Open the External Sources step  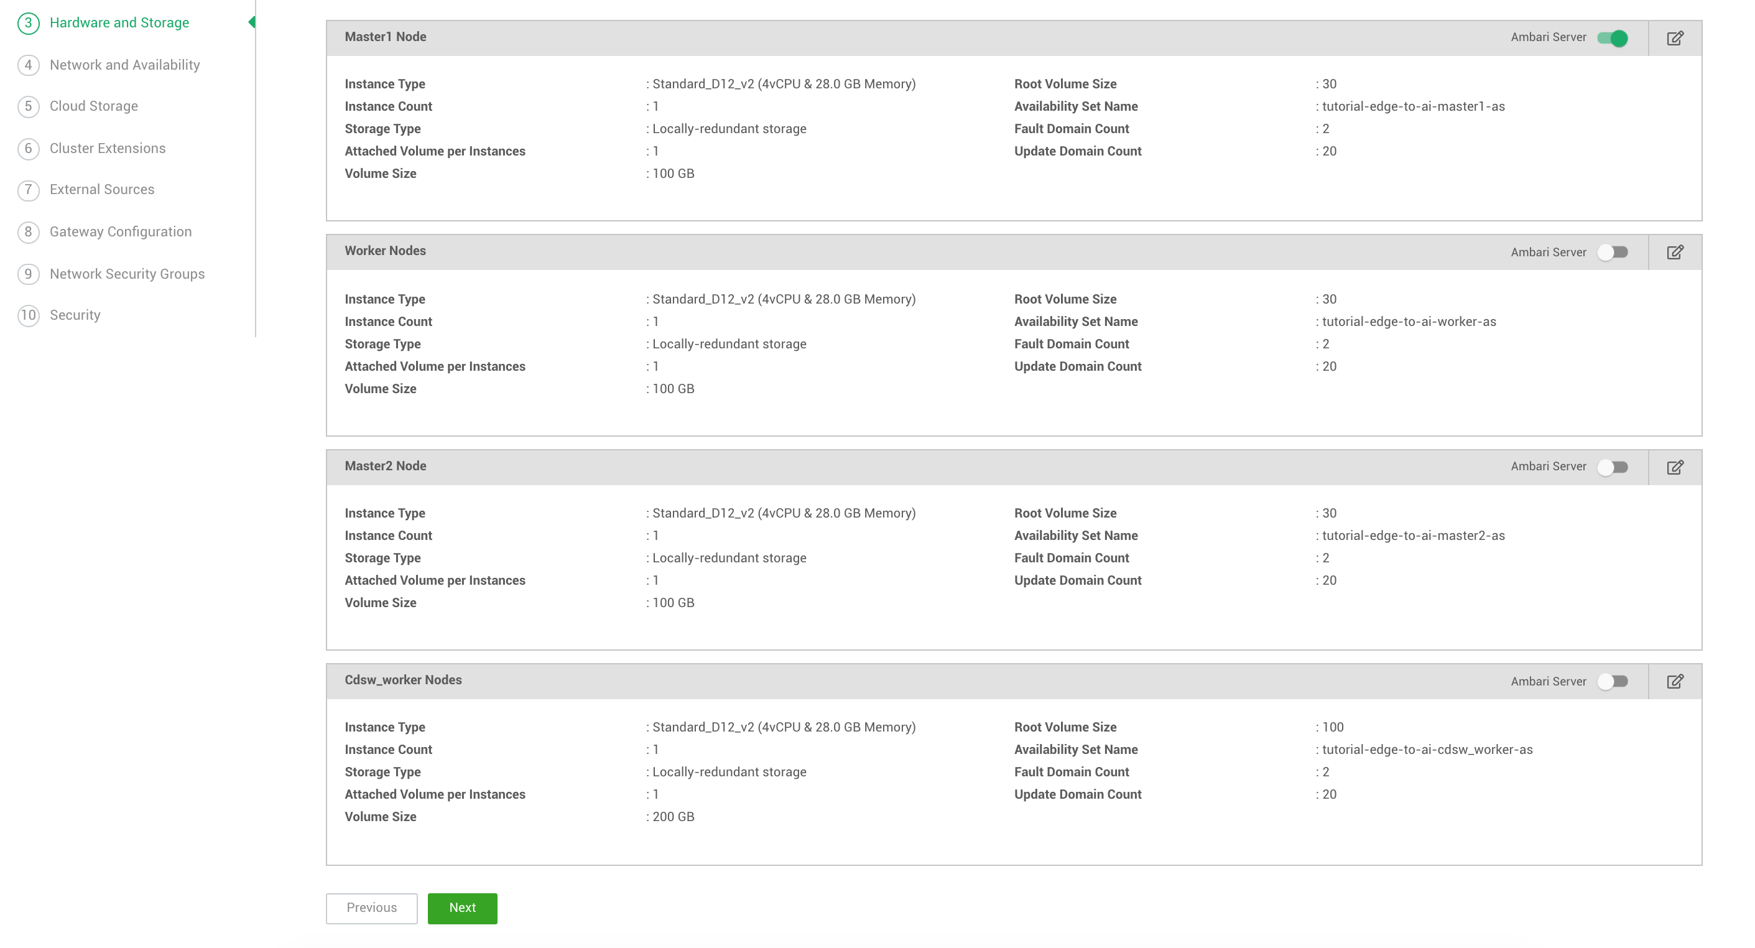(101, 190)
